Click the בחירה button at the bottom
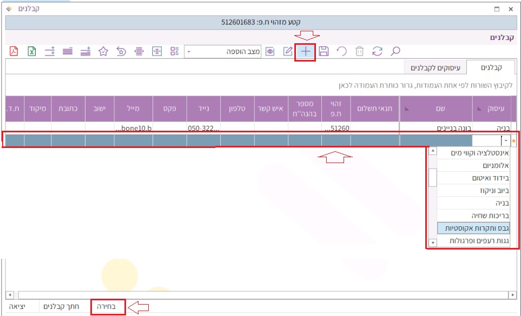Screen dimensions: 521x316 (x=107, y=307)
